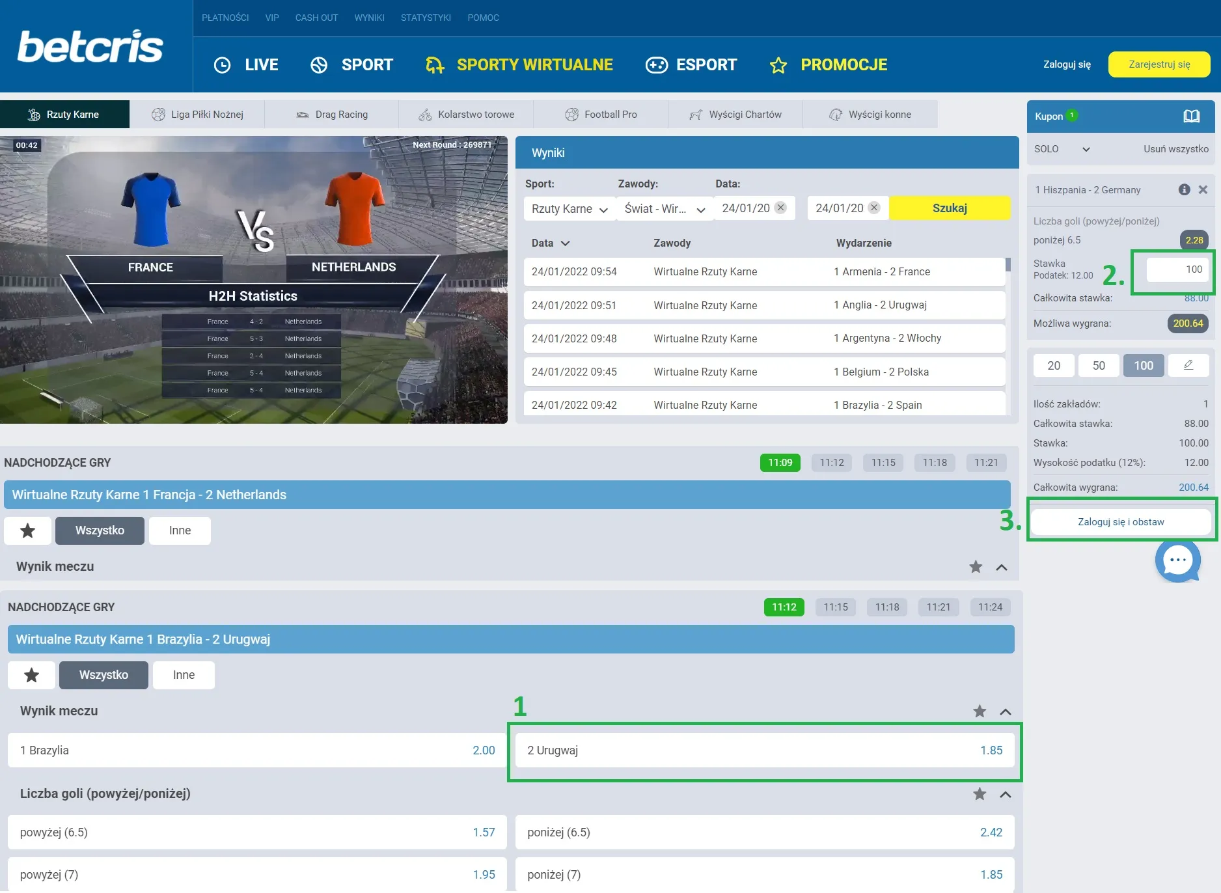Clear the second 24/01/20 date field
The height and width of the screenshot is (893, 1221).
point(874,208)
